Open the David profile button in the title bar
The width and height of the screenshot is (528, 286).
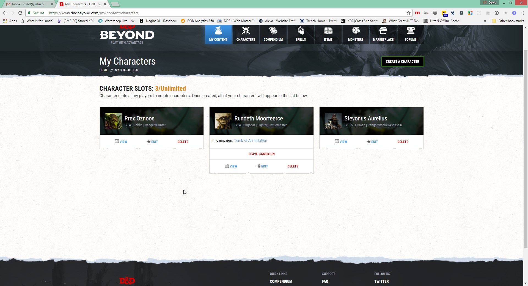[x=490, y=2]
